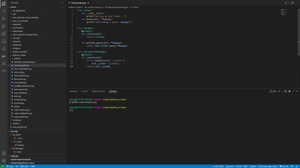The width and height of the screenshot is (300, 168).
Task: Click the main branch indicator in status bar
Action: pos(10,167)
